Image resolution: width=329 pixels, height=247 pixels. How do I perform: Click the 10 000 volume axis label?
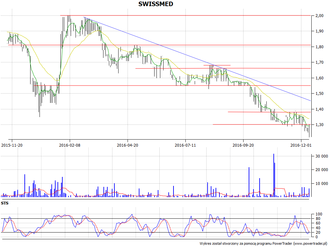pos(321,184)
